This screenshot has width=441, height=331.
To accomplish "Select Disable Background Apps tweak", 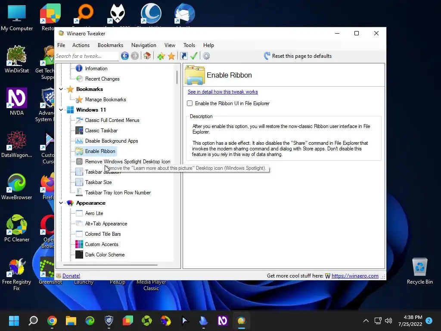I will pyautogui.click(x=112, y=141).
